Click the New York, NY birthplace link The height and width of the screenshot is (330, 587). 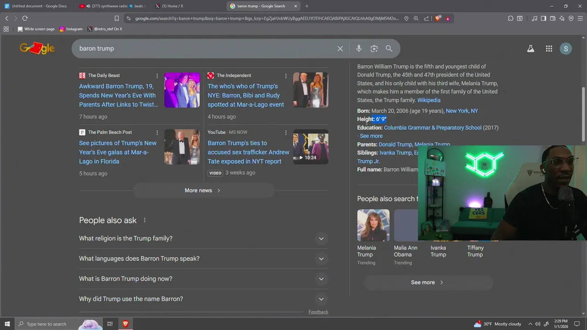[462, 111]
